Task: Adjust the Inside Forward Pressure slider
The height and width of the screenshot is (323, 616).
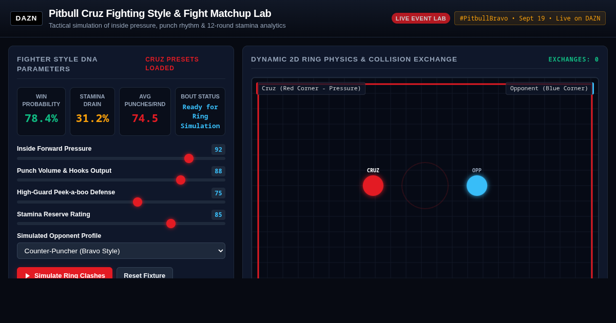Action: [121, 158]
